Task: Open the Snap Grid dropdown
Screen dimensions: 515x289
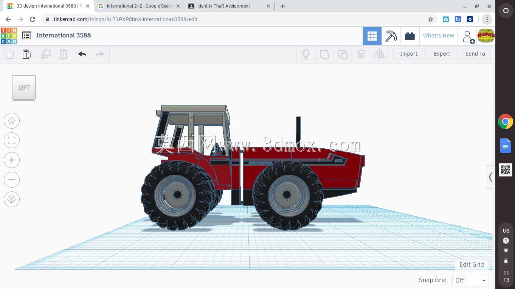Action: [470, 280]
